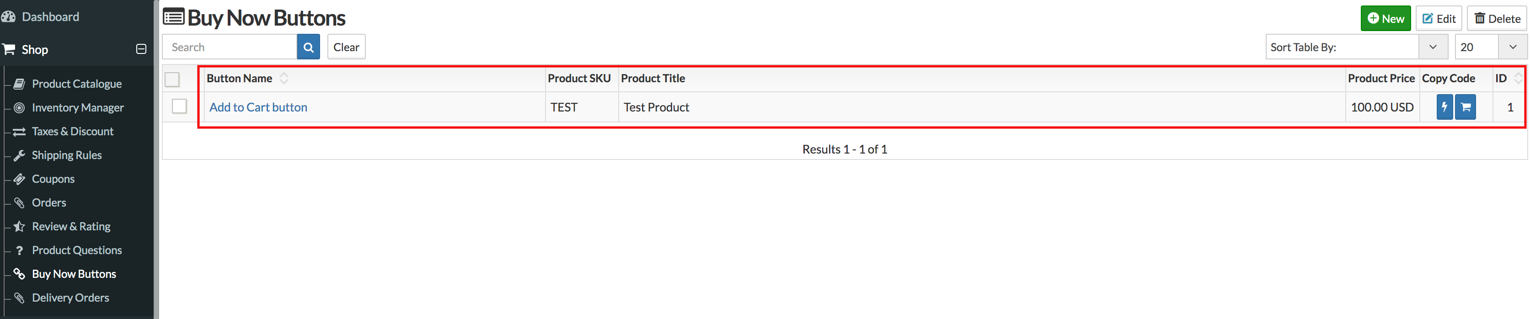This screenshot has width=1530, height=319.
Task: Go to Delivery Orders menu item
Action: [71, 298]
